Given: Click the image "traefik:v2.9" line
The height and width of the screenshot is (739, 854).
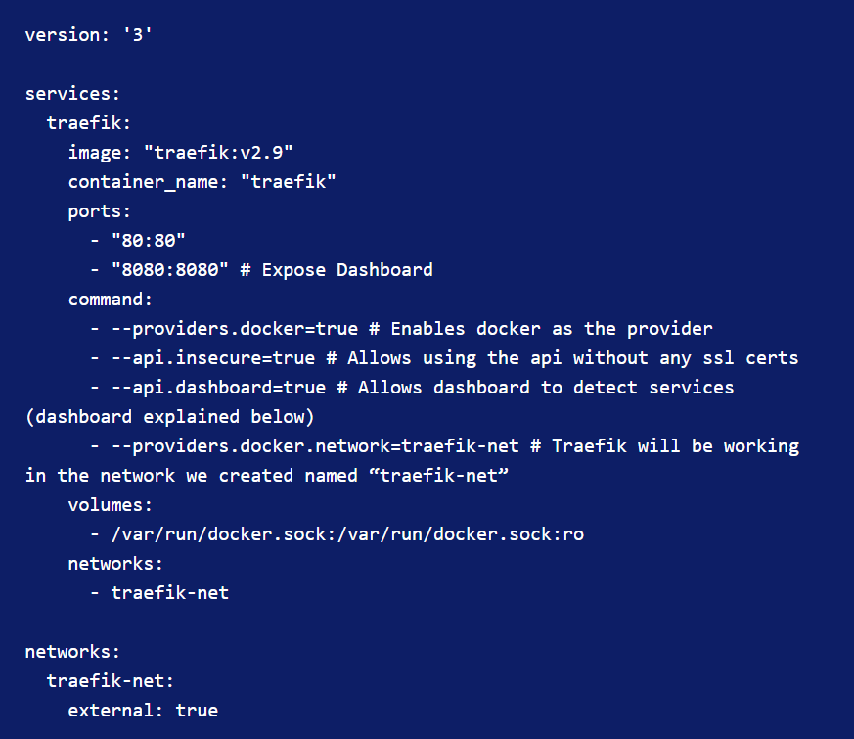Looking at the screenshot, I should (180, 153).
